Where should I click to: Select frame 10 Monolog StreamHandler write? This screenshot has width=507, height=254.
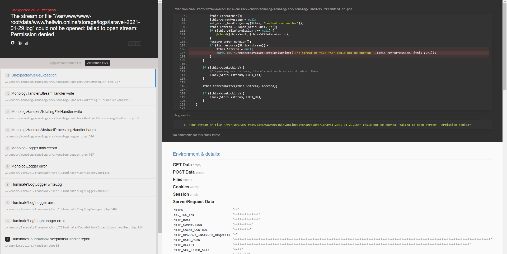(79, 97)
